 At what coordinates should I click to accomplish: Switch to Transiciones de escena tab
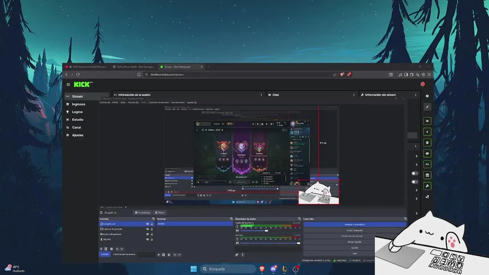(124, 254)
